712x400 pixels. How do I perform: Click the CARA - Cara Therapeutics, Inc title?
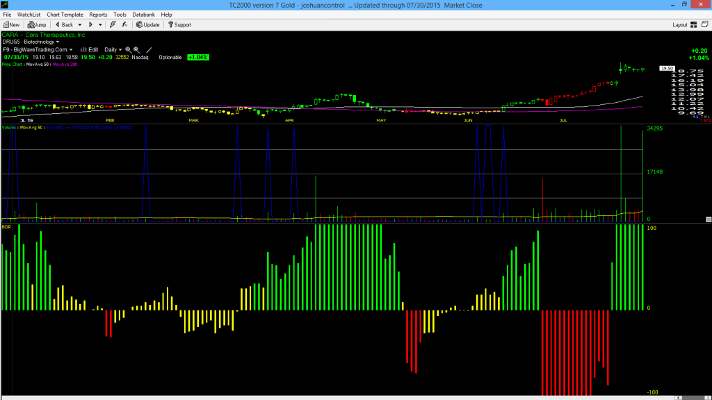(x=44, y=35)
